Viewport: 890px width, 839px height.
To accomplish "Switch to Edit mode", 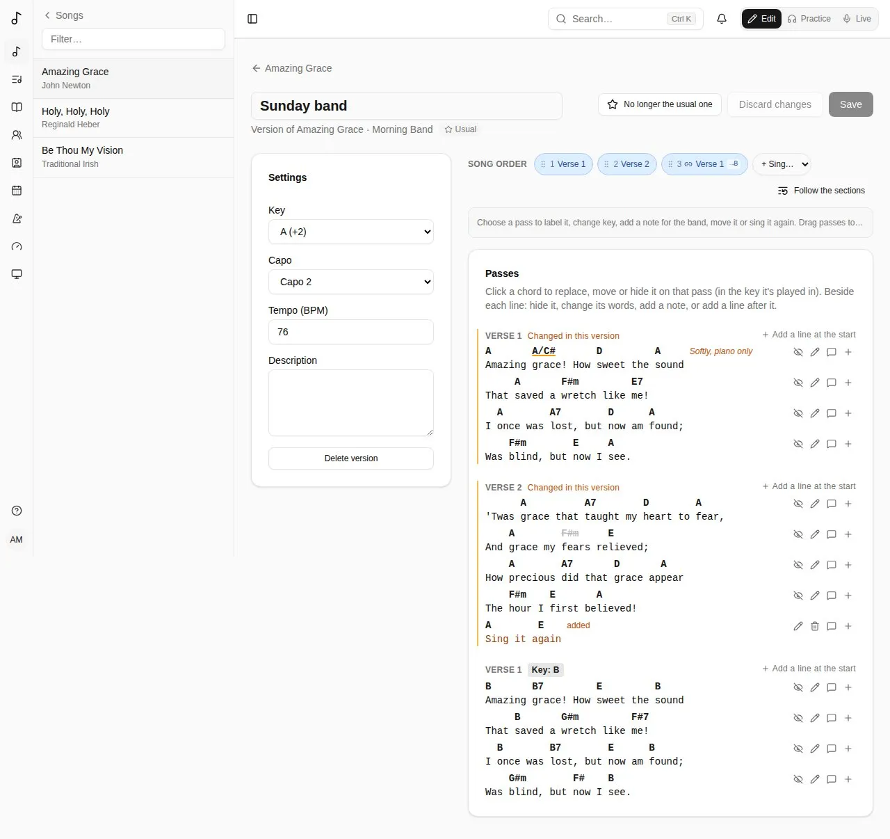I will 762,19.
